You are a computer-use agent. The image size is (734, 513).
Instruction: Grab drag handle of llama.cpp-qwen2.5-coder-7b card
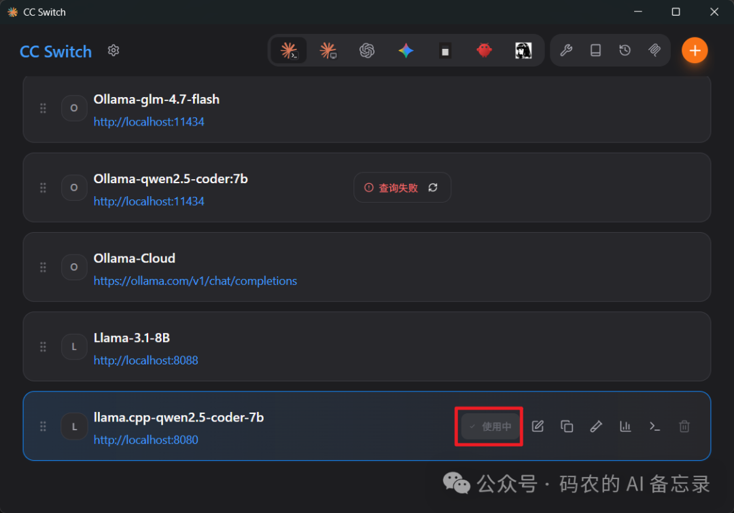click(43, 426)
